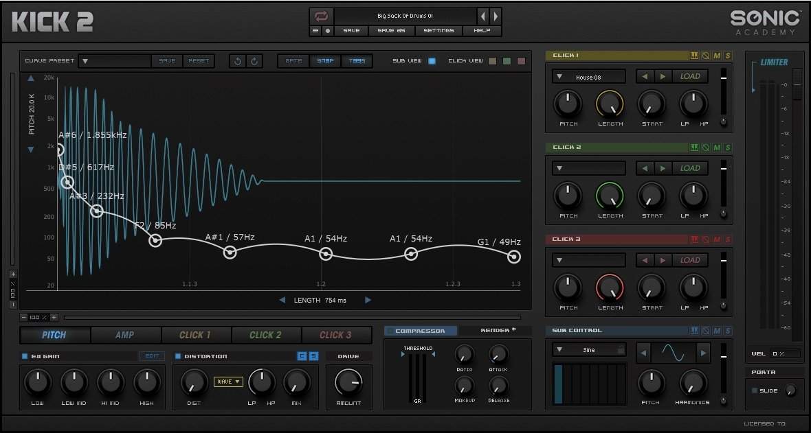
Task: Toggle the GATE button
Action: point(293,61)
